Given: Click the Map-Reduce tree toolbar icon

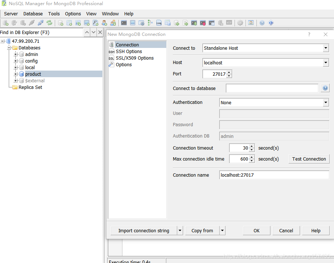Looking at the screenshot, I should click(x=150, y=23).
